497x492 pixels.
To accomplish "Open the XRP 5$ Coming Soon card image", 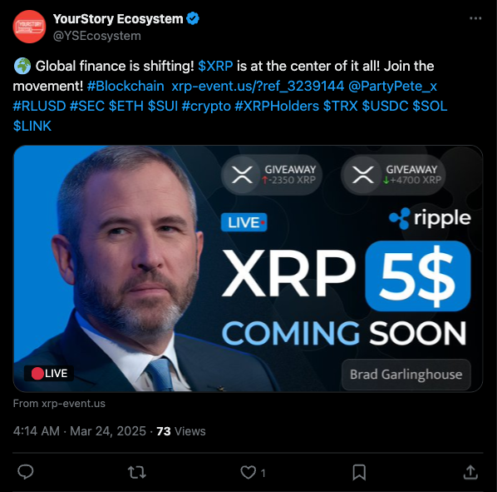I will point(248,269).
